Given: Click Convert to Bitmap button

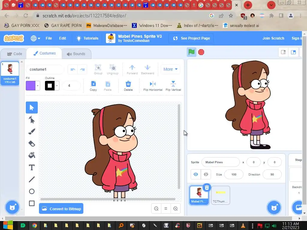Looking at the screenshot, I should pos(61,209).
